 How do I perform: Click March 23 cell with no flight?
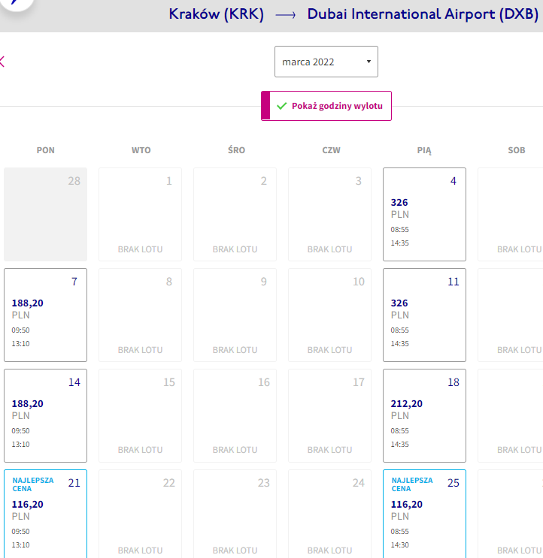pyautogui.click(x=235, y=514)
